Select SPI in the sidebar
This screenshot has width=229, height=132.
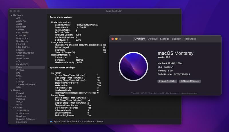(18, 79)
